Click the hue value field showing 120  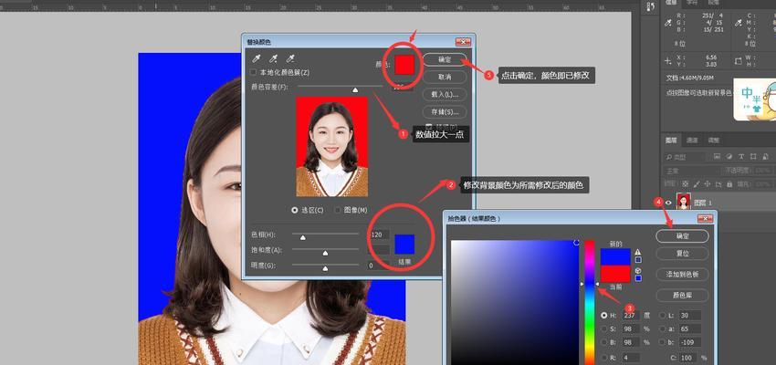379,235
